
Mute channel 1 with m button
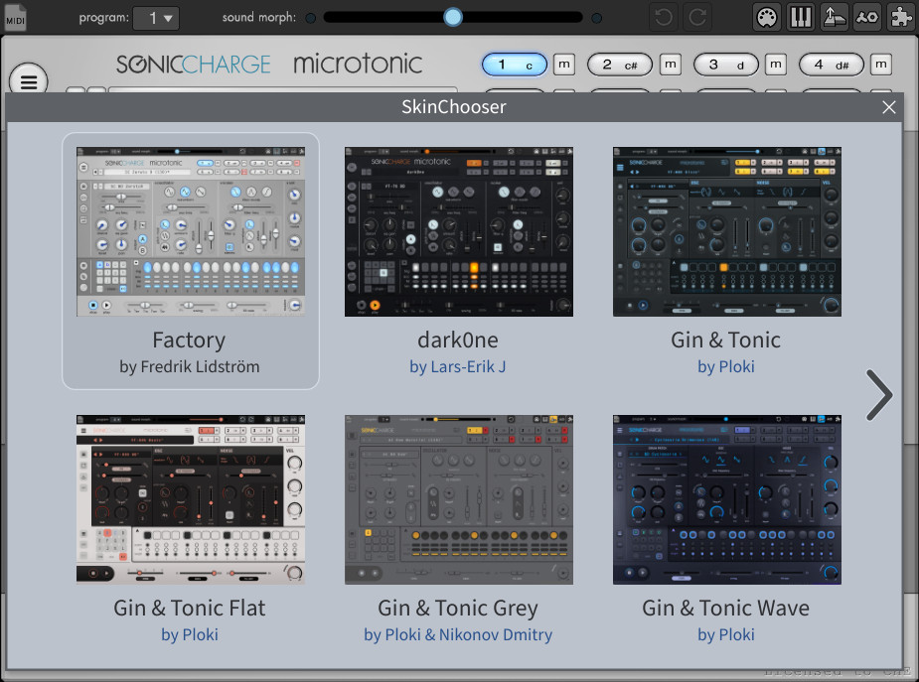click(564, 65)
